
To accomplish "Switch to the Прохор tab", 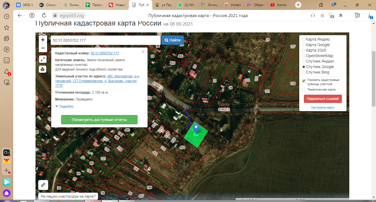I will pyautogui.click(x=94, y=5).
